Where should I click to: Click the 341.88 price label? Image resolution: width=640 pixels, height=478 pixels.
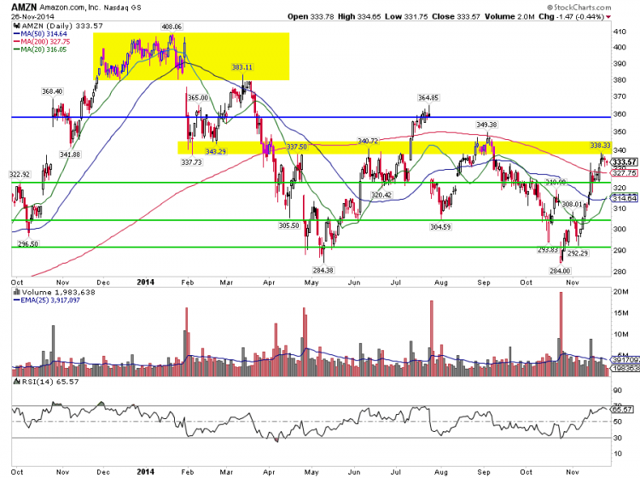tap(70, 154)
